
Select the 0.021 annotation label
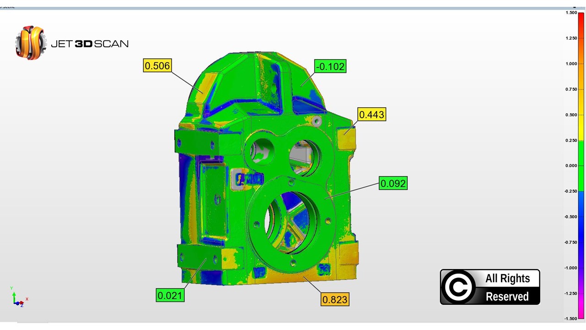click(x=170, y=296)
